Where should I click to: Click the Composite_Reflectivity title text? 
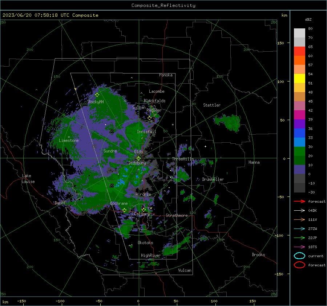(x=163, y=5)
